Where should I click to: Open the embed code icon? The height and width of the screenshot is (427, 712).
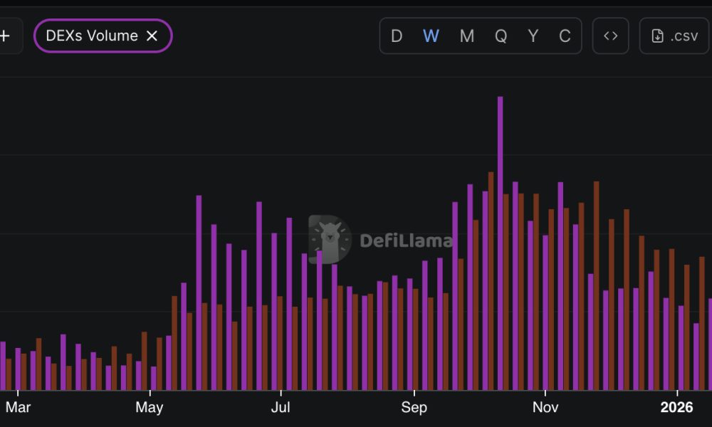[x=610, y=36]
